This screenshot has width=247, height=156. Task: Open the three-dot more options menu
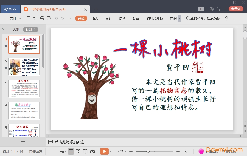click(x=234, y=18)
